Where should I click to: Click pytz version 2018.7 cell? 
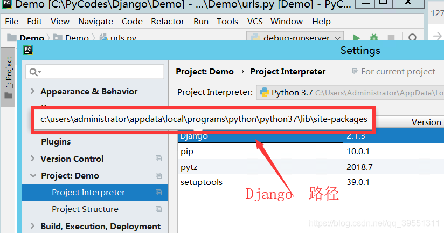[x=359, y=167]
